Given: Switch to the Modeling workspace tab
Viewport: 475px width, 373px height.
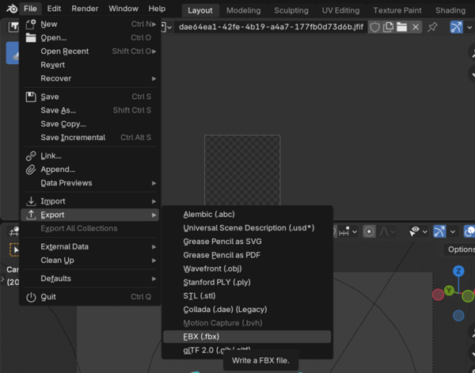Looking at the screenshot, I should (244, 10).
